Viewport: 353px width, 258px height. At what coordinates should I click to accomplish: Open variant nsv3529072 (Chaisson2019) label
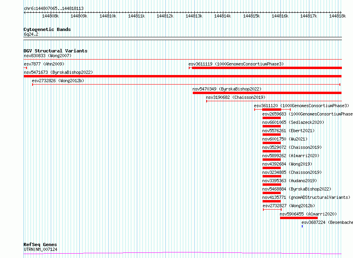292,147
